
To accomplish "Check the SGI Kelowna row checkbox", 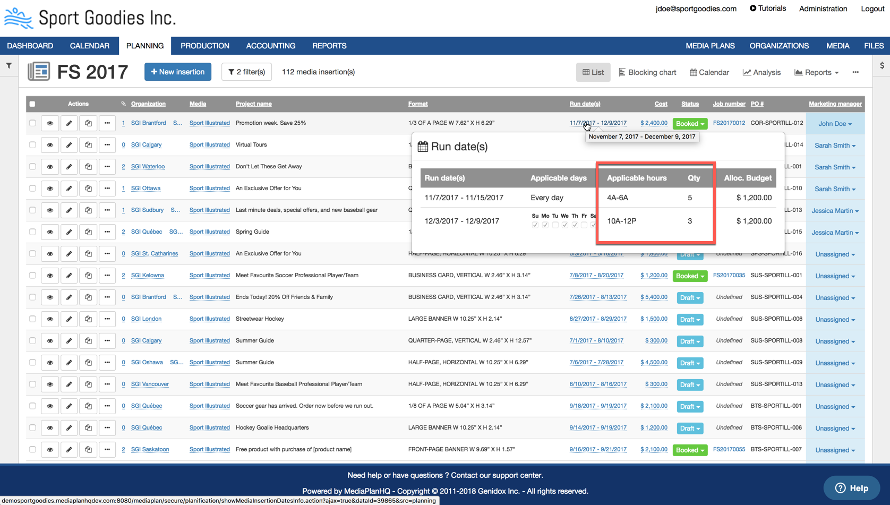I will pyautogui.click(x=32, y=276).
